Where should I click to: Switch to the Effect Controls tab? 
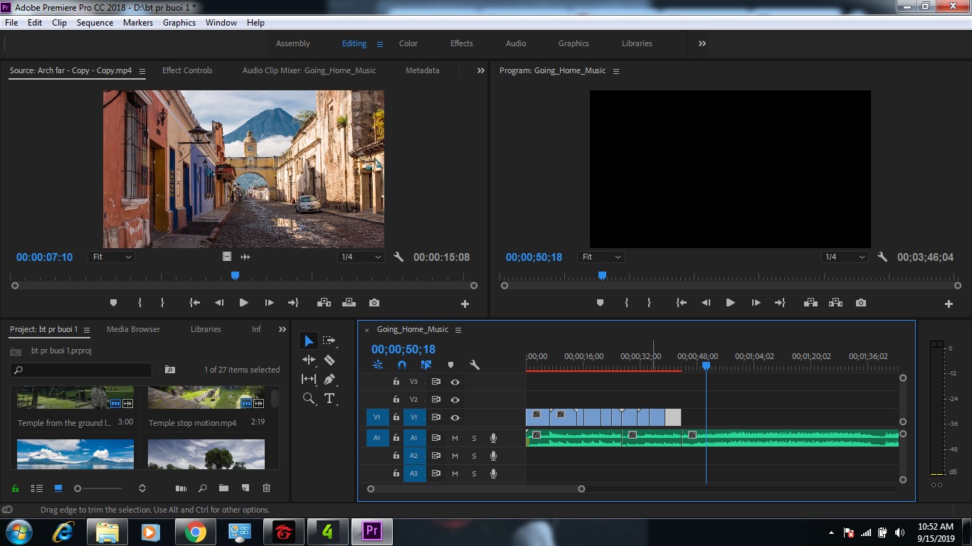coord(187,70)
